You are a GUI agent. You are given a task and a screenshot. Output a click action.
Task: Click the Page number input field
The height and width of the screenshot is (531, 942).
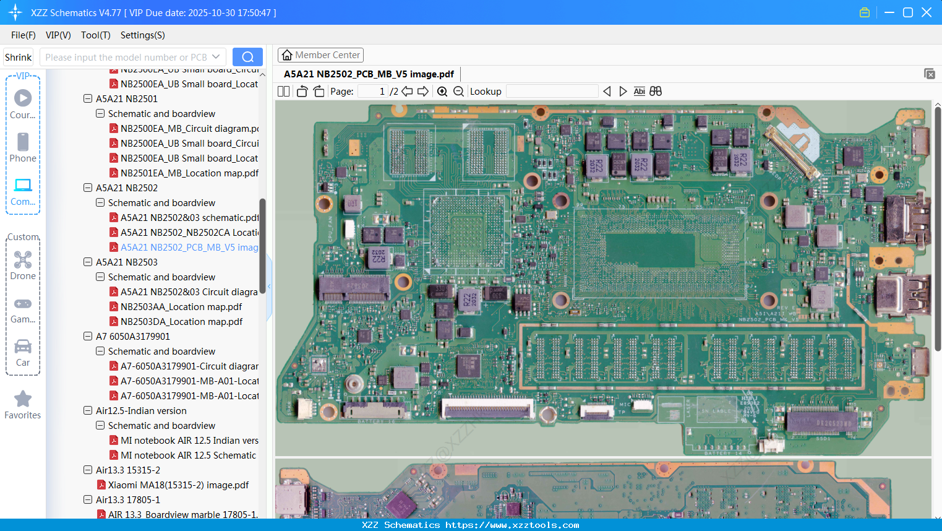point(373,92)
